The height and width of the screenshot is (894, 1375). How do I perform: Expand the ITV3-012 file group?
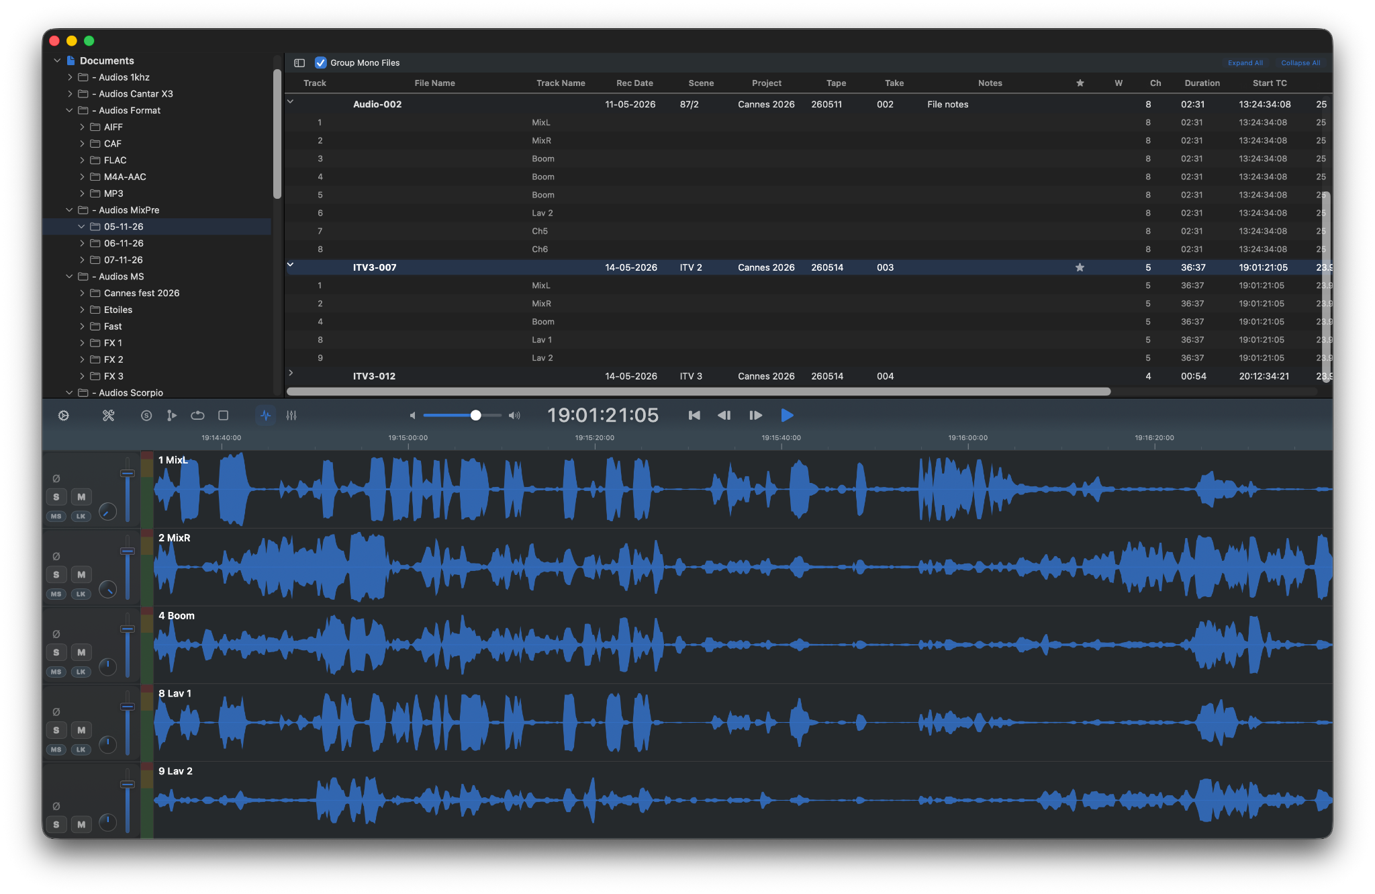[291, 373]
